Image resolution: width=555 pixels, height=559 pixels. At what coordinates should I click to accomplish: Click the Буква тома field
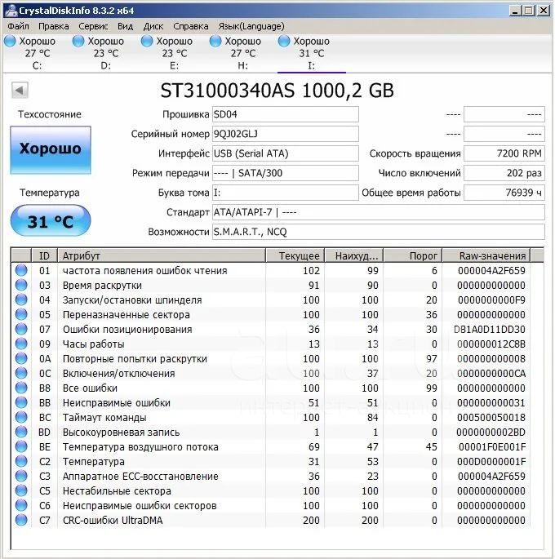[x=286, y=193]
